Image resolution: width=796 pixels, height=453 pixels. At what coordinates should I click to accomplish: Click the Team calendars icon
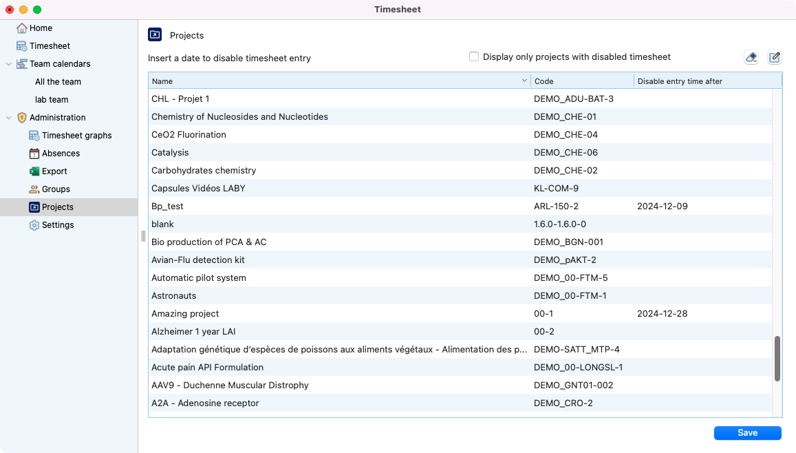(x=21, y=63)
